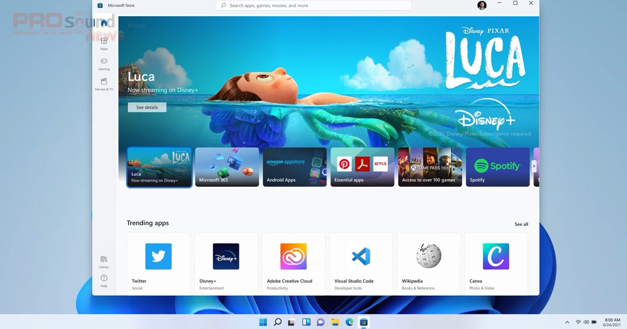Click the See details button
The width and height of the screenshot is (627, 329).
[x=147, y=107]
